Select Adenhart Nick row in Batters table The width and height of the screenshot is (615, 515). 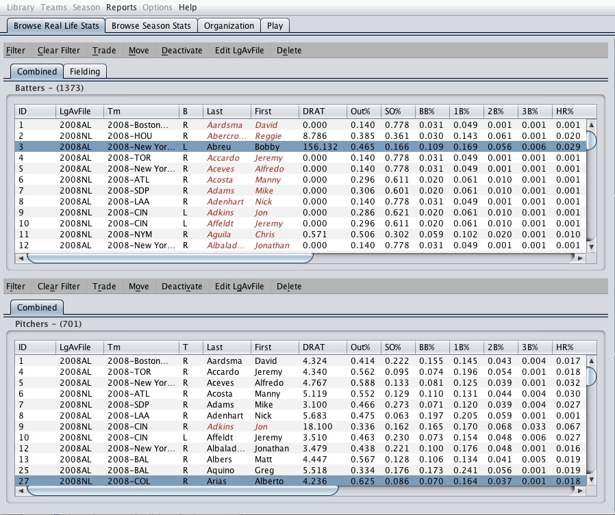click(301, 202)
